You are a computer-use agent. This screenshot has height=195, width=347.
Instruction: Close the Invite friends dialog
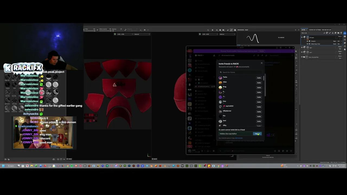coord(262,63)
